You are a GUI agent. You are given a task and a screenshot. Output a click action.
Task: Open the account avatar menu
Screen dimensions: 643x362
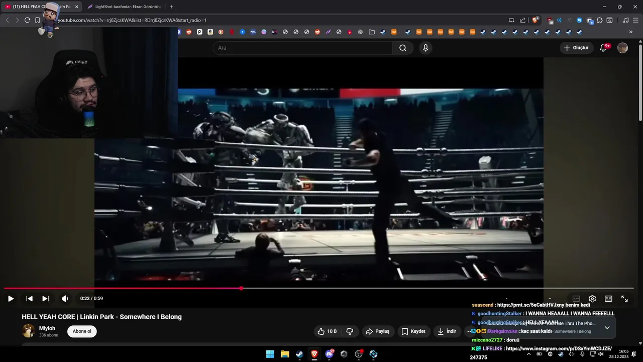coord(622,48)
